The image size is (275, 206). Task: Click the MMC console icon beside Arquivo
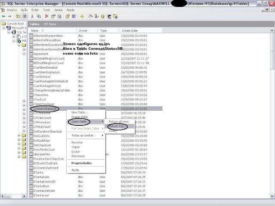coord(3,10)
